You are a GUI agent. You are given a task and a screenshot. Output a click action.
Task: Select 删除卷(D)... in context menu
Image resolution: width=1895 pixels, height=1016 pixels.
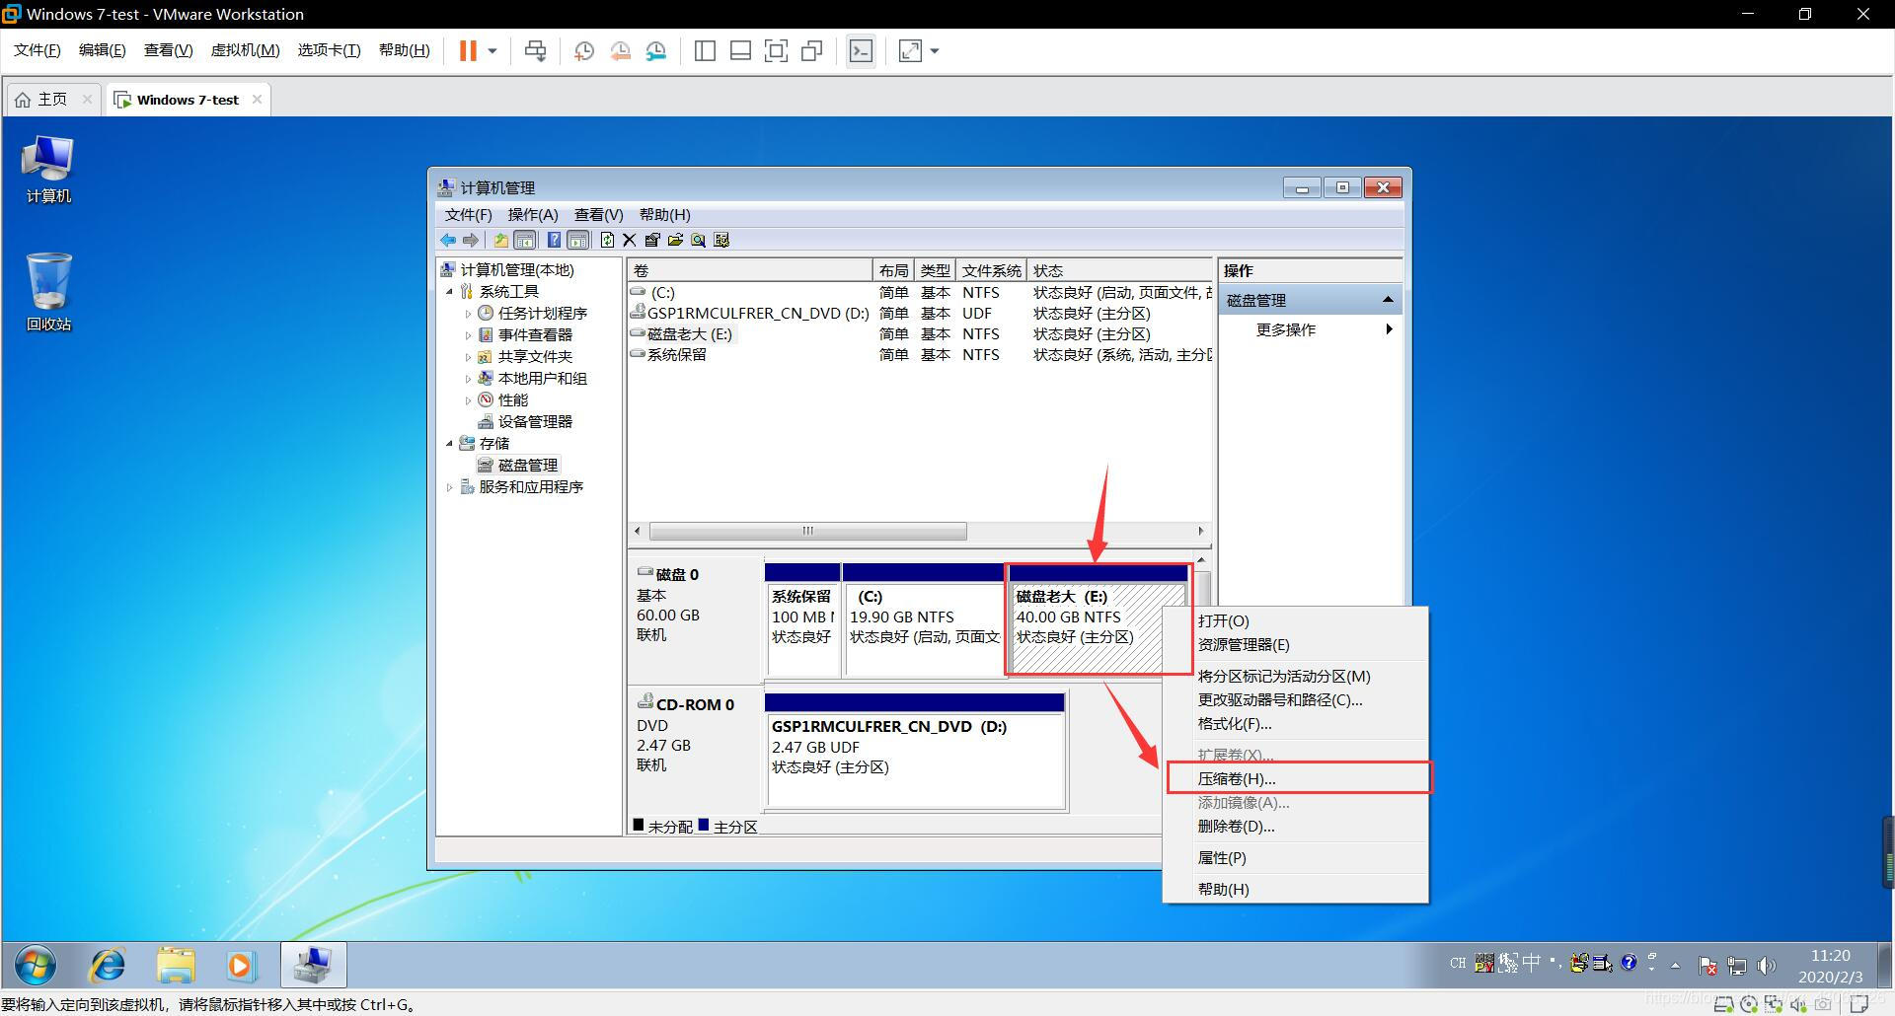[x=1297, y=826]
